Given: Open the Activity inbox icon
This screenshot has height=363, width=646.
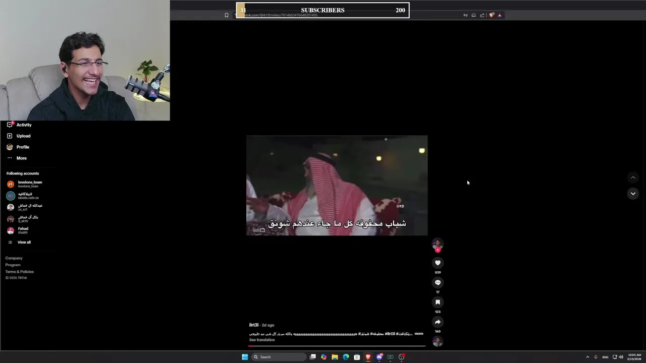Looking at the screenshot, I should click(x=10, y=125).
